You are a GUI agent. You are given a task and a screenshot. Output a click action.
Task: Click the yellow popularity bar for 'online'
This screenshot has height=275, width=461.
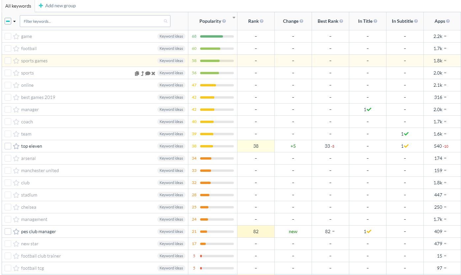208,85
